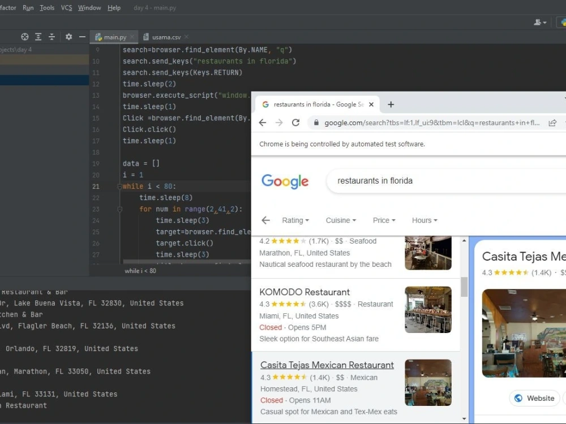Click the back arrow above the restaurant filters

click(266, 220)
